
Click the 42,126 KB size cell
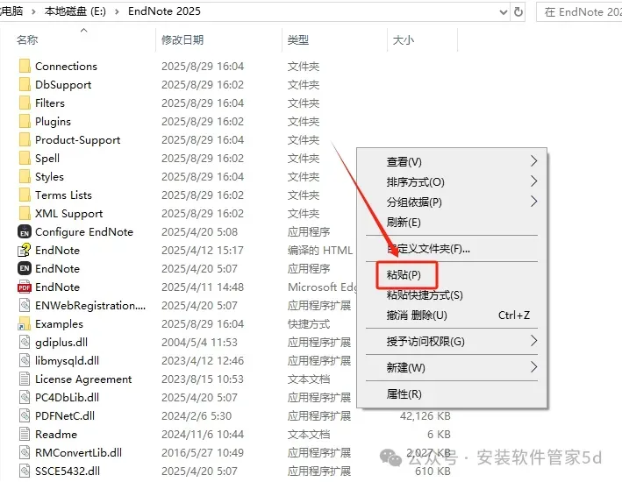pyautogui.click(x=425, y=415)
